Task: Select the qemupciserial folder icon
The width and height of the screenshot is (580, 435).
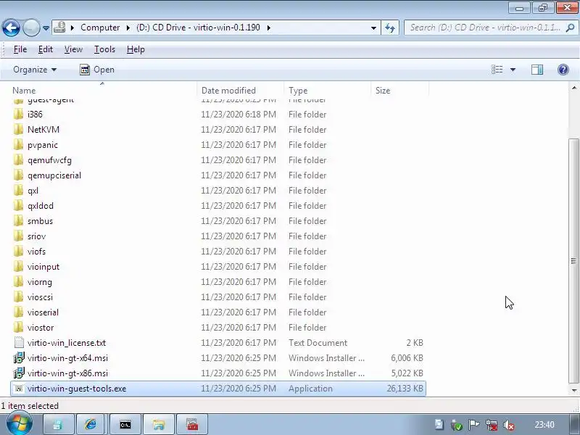Action: 19,175
